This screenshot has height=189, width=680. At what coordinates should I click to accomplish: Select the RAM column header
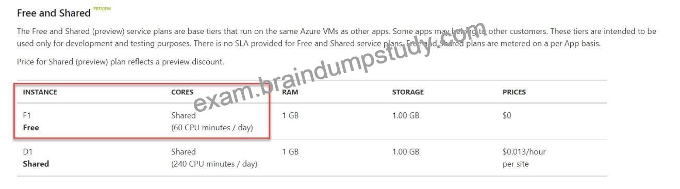(290, 92)
